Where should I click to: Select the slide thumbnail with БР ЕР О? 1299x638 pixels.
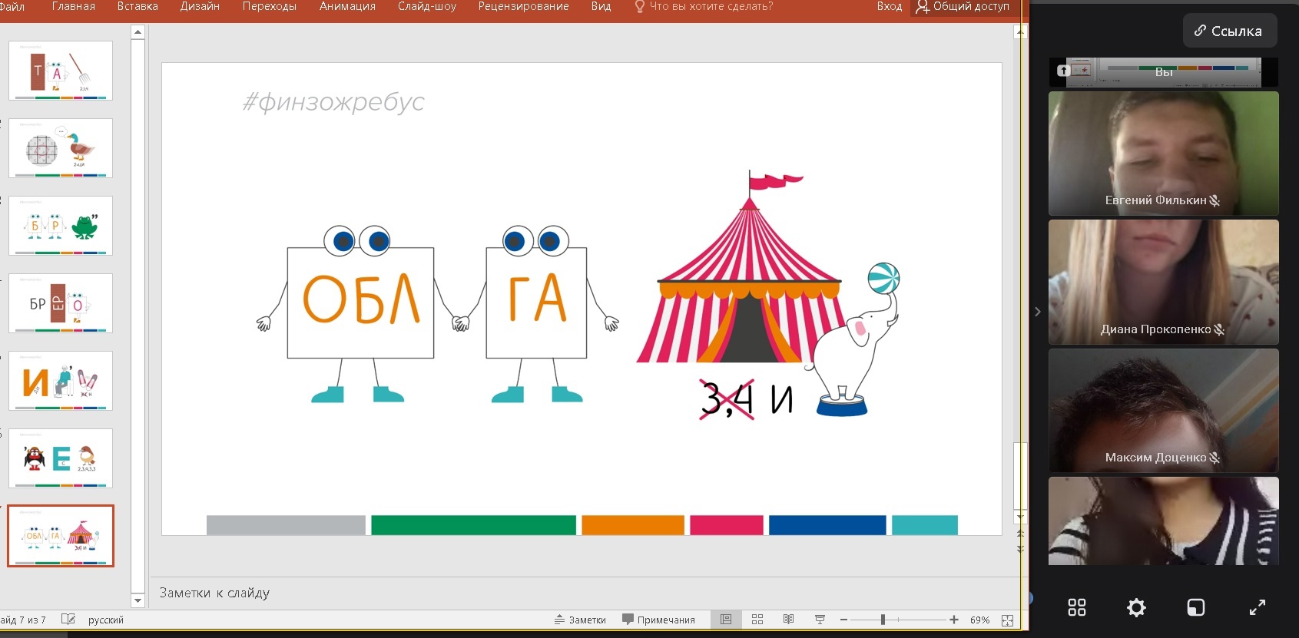coord(61,303)
